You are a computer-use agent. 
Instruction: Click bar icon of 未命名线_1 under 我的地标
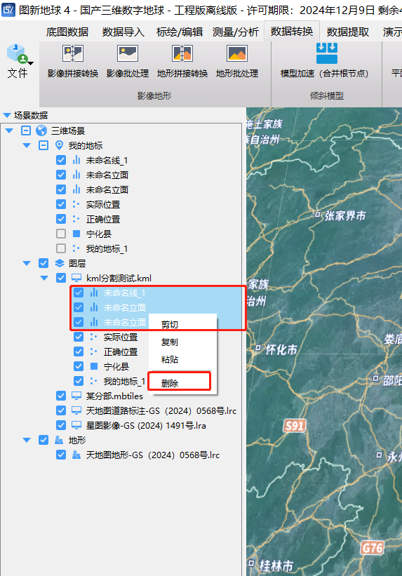coord(76,160)
